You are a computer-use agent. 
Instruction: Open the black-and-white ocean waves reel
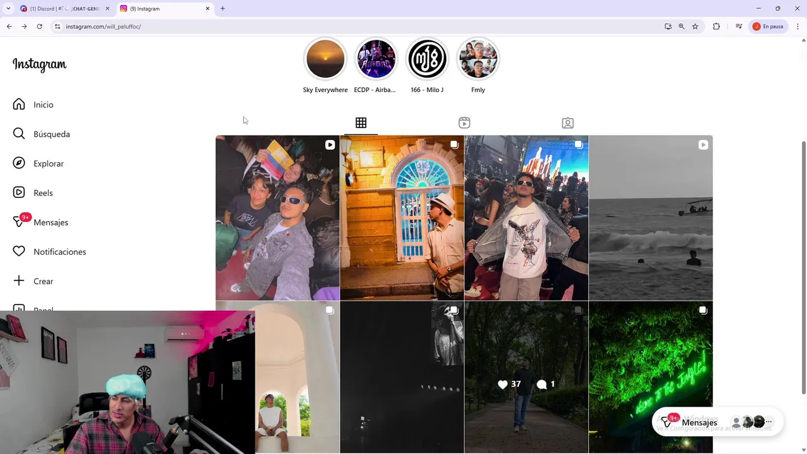[x=651, y=218]
